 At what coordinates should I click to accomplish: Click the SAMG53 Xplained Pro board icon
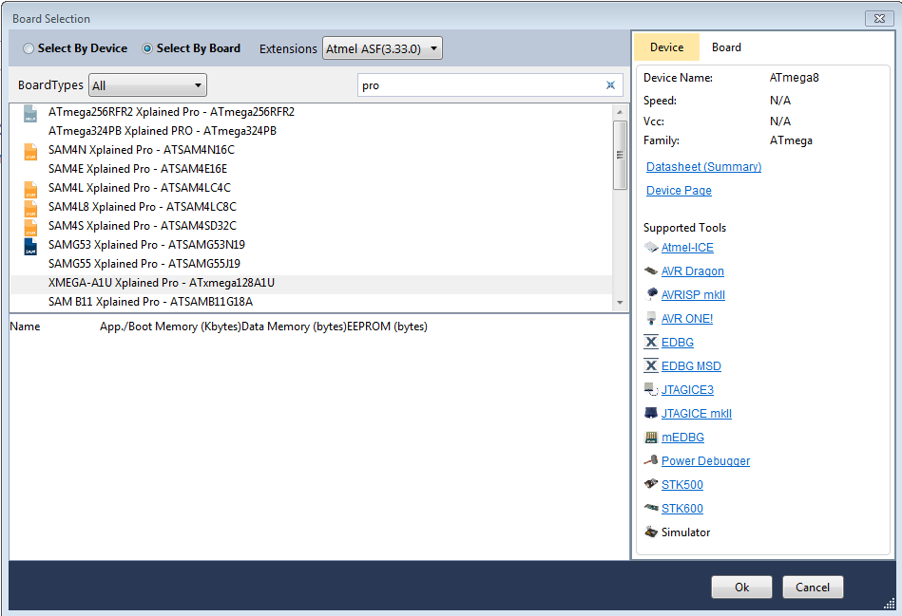coord(30,246)
